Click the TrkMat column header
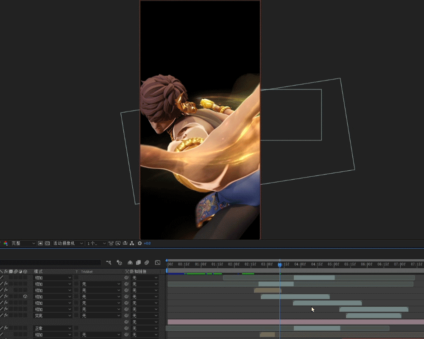This screenshot has height=339, width=424. click(87, 272)
